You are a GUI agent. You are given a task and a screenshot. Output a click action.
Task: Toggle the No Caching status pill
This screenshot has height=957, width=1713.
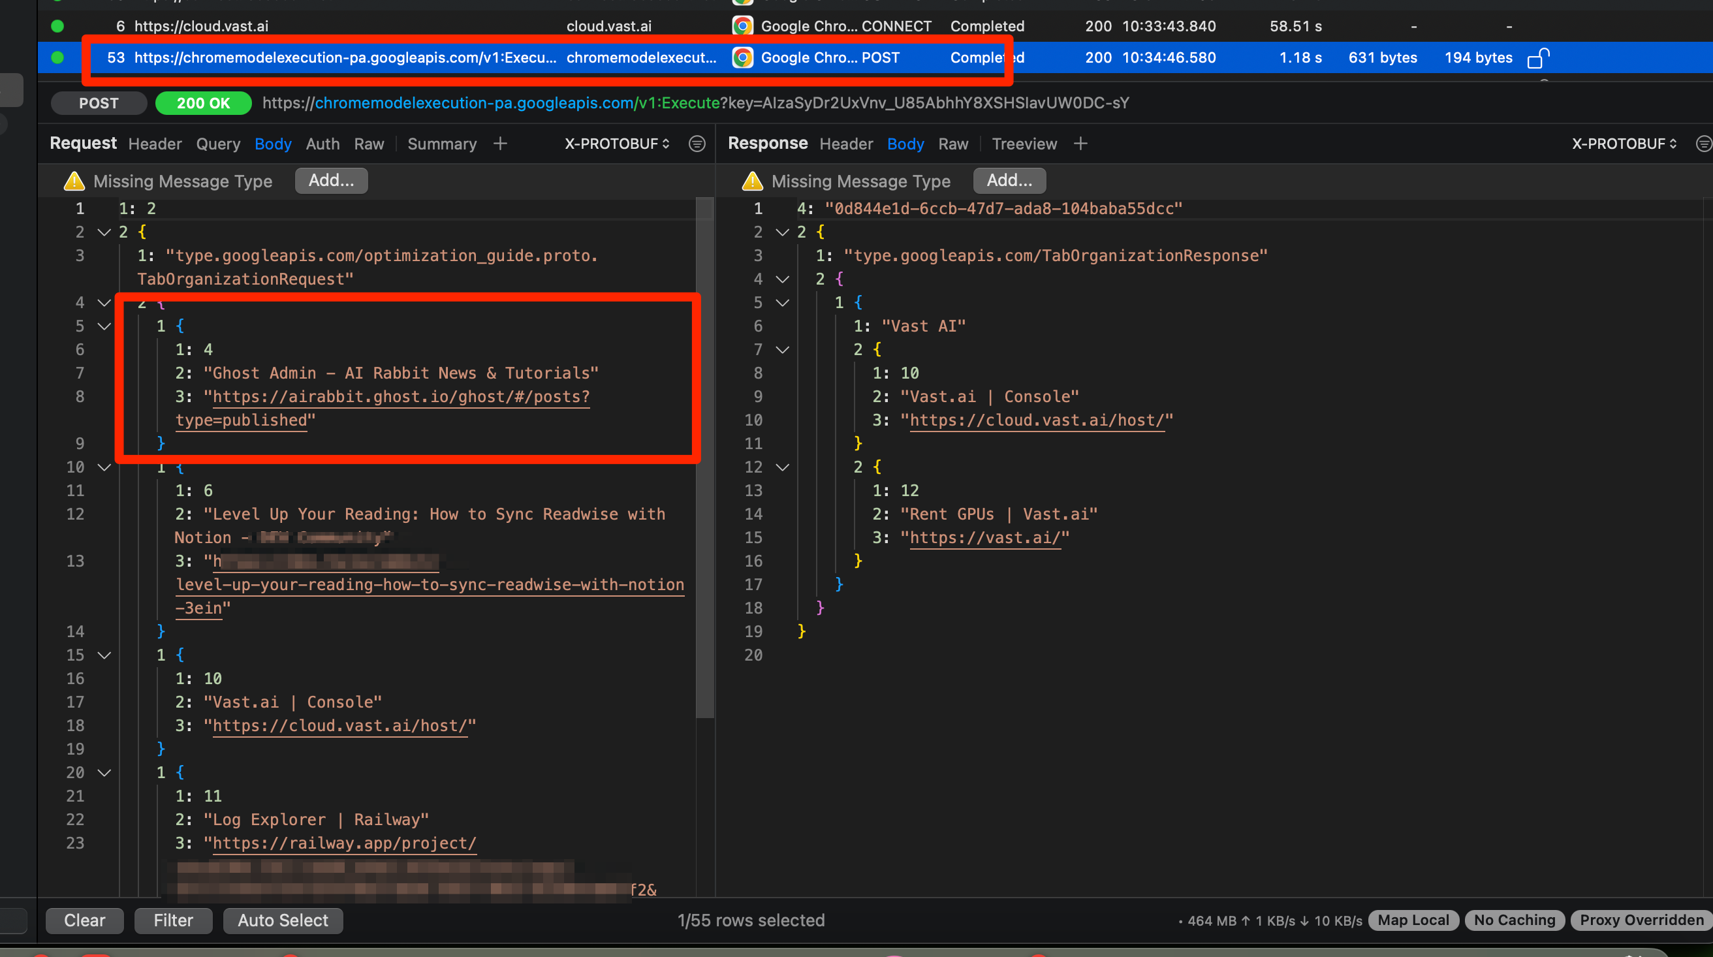tap(1514, 920)
